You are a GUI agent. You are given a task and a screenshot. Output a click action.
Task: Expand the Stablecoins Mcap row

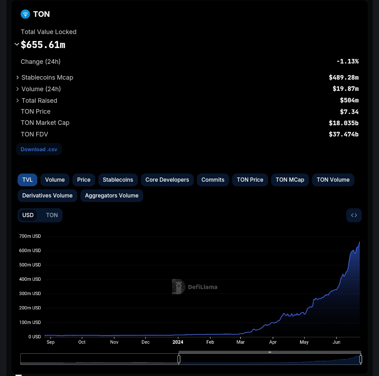(x=18, y=78)
